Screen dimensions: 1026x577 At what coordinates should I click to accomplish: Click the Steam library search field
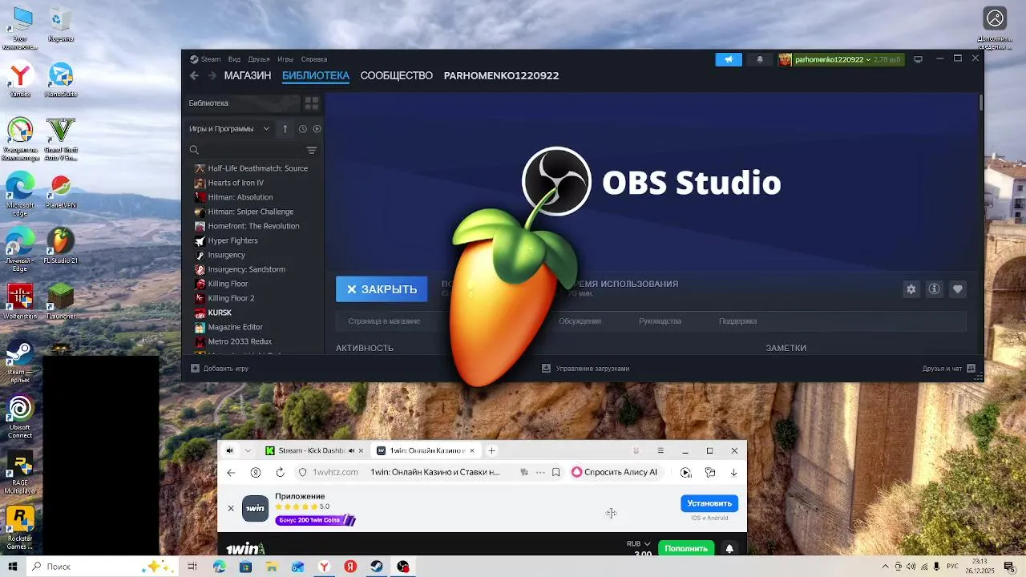(x=244, y=150)
